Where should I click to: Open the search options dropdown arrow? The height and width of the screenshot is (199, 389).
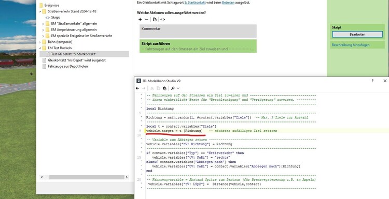coord(178,88)
